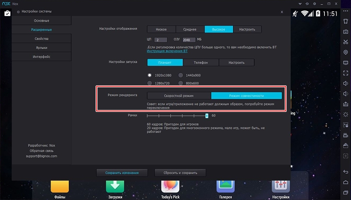This screenshot has width=351, height=200.
Task: Click the install APK upload icon
Action: pyautogui.click(x=346, y=104)
